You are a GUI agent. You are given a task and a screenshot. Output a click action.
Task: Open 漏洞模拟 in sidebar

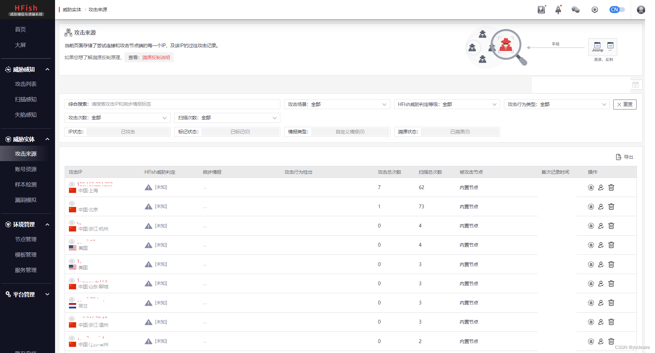point(26,200)
